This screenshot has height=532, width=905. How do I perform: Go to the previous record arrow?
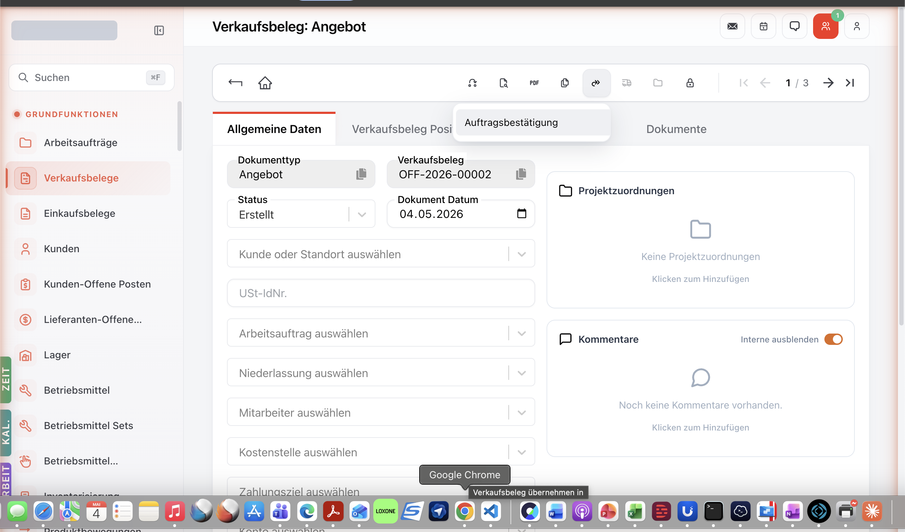(765, 83)
